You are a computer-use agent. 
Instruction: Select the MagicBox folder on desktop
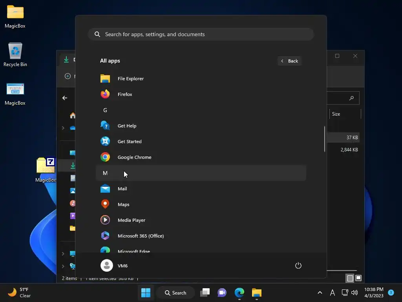coord(15,17)
